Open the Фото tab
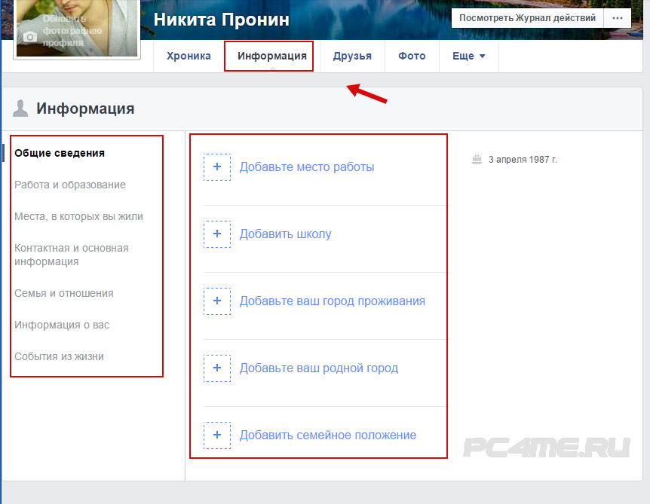This screenshot has height=504, width=650. pyautogui.click(x=412, y=57)
